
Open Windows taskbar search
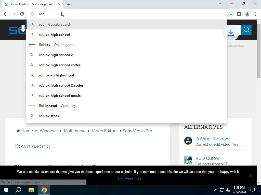coord(18,190)
